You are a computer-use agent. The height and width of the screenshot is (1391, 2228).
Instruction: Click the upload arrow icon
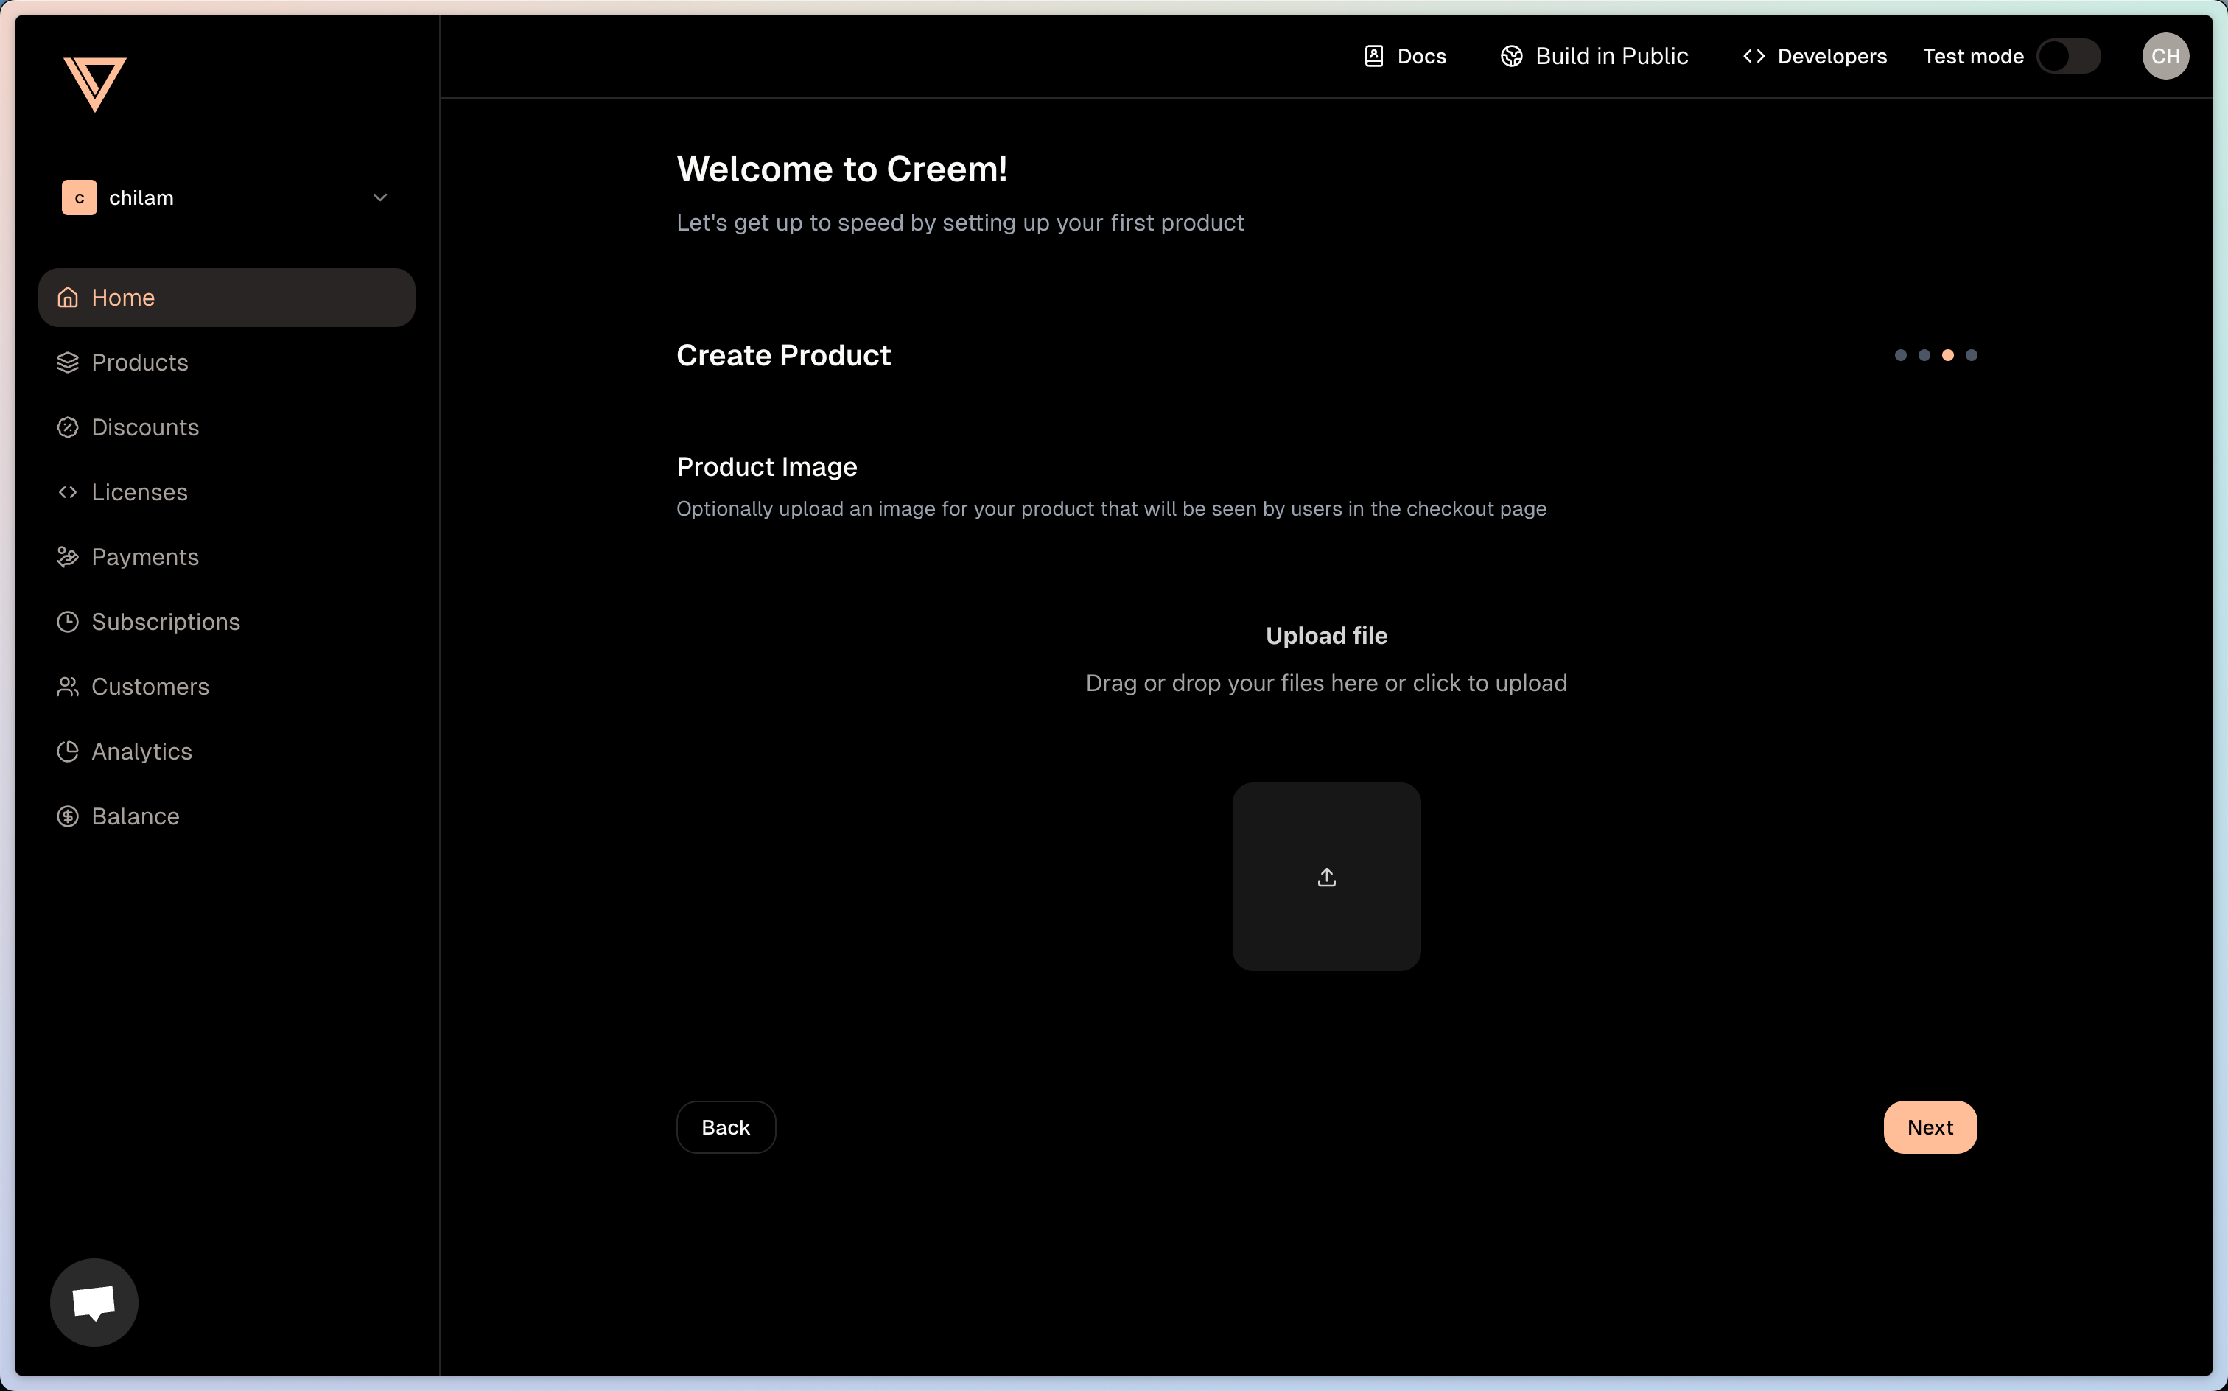(x=1326, y=877)
